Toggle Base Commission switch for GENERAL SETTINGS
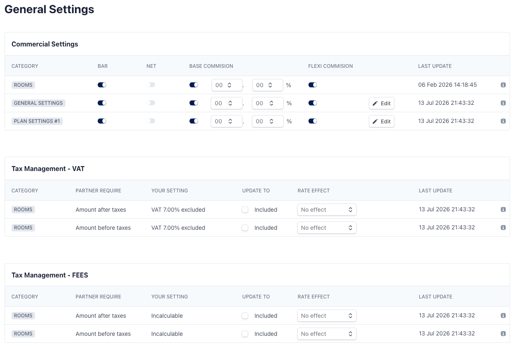Image resolution: width=515 pixels, height=349 pixels. [193, 103]
